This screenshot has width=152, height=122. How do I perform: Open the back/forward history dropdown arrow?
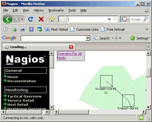22,19
